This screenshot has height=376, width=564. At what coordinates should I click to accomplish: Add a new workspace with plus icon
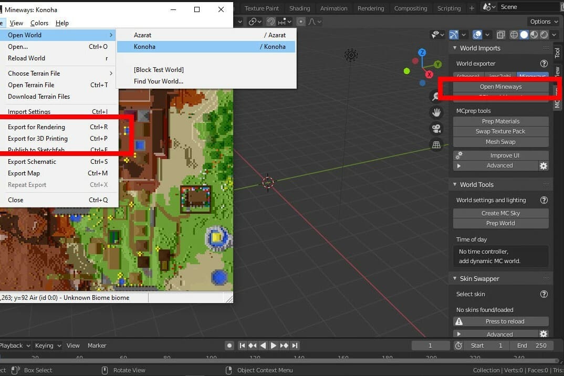pos(472,8)
